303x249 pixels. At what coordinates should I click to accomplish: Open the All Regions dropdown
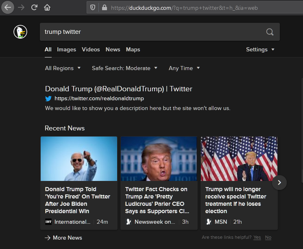63,68
